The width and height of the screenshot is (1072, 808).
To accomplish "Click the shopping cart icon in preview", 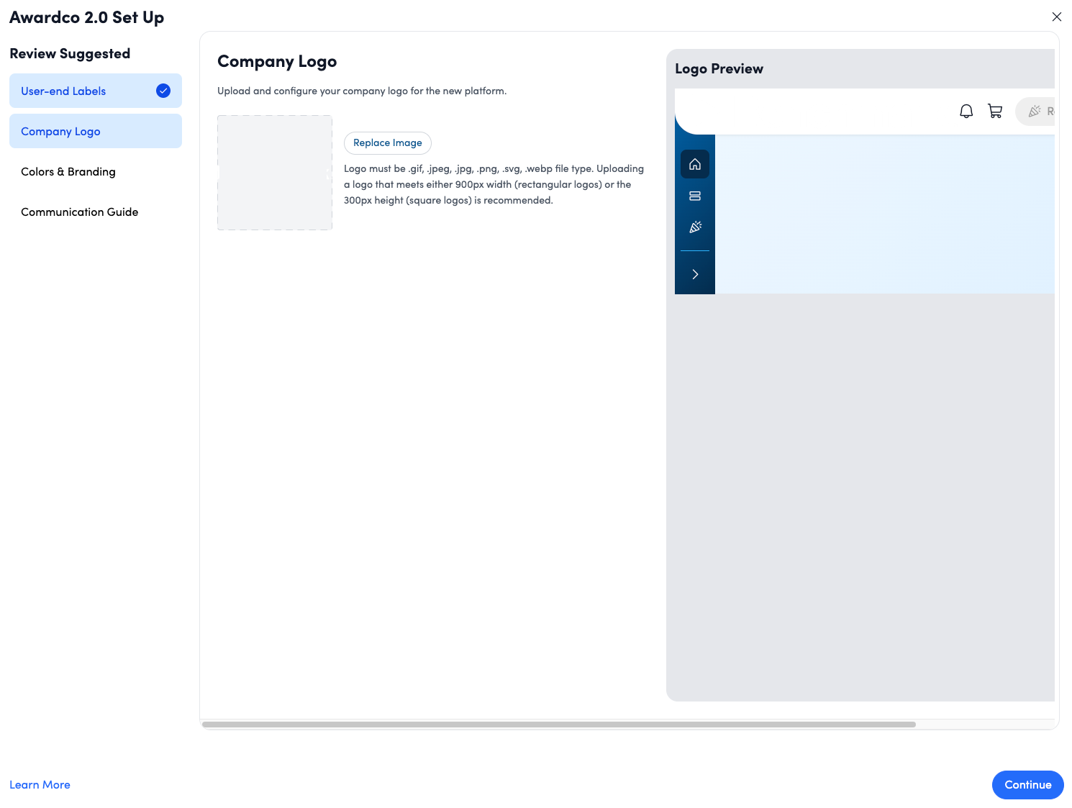I will point(995,112).
